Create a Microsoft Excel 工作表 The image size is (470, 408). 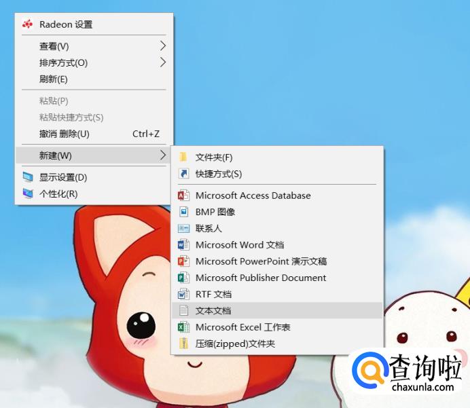click(277, 327)
